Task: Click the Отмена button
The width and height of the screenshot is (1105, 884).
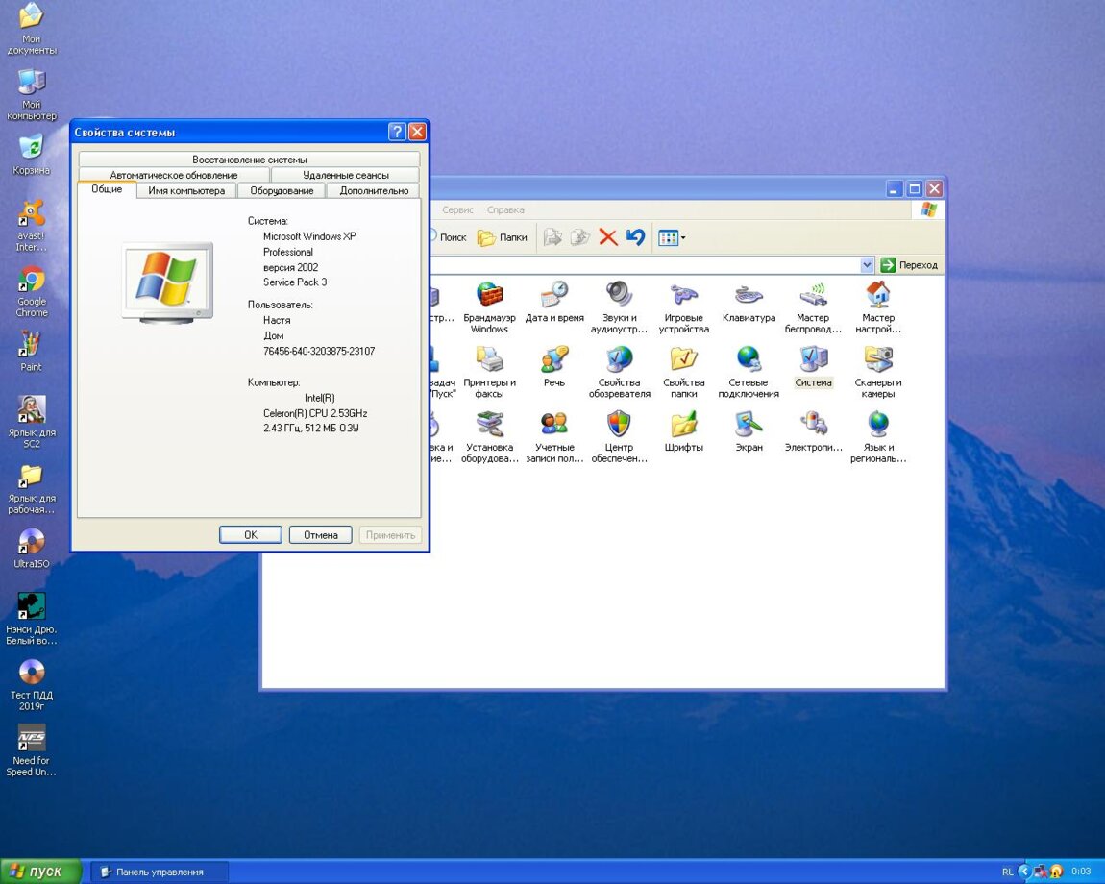Action: [x=320, y=535]
